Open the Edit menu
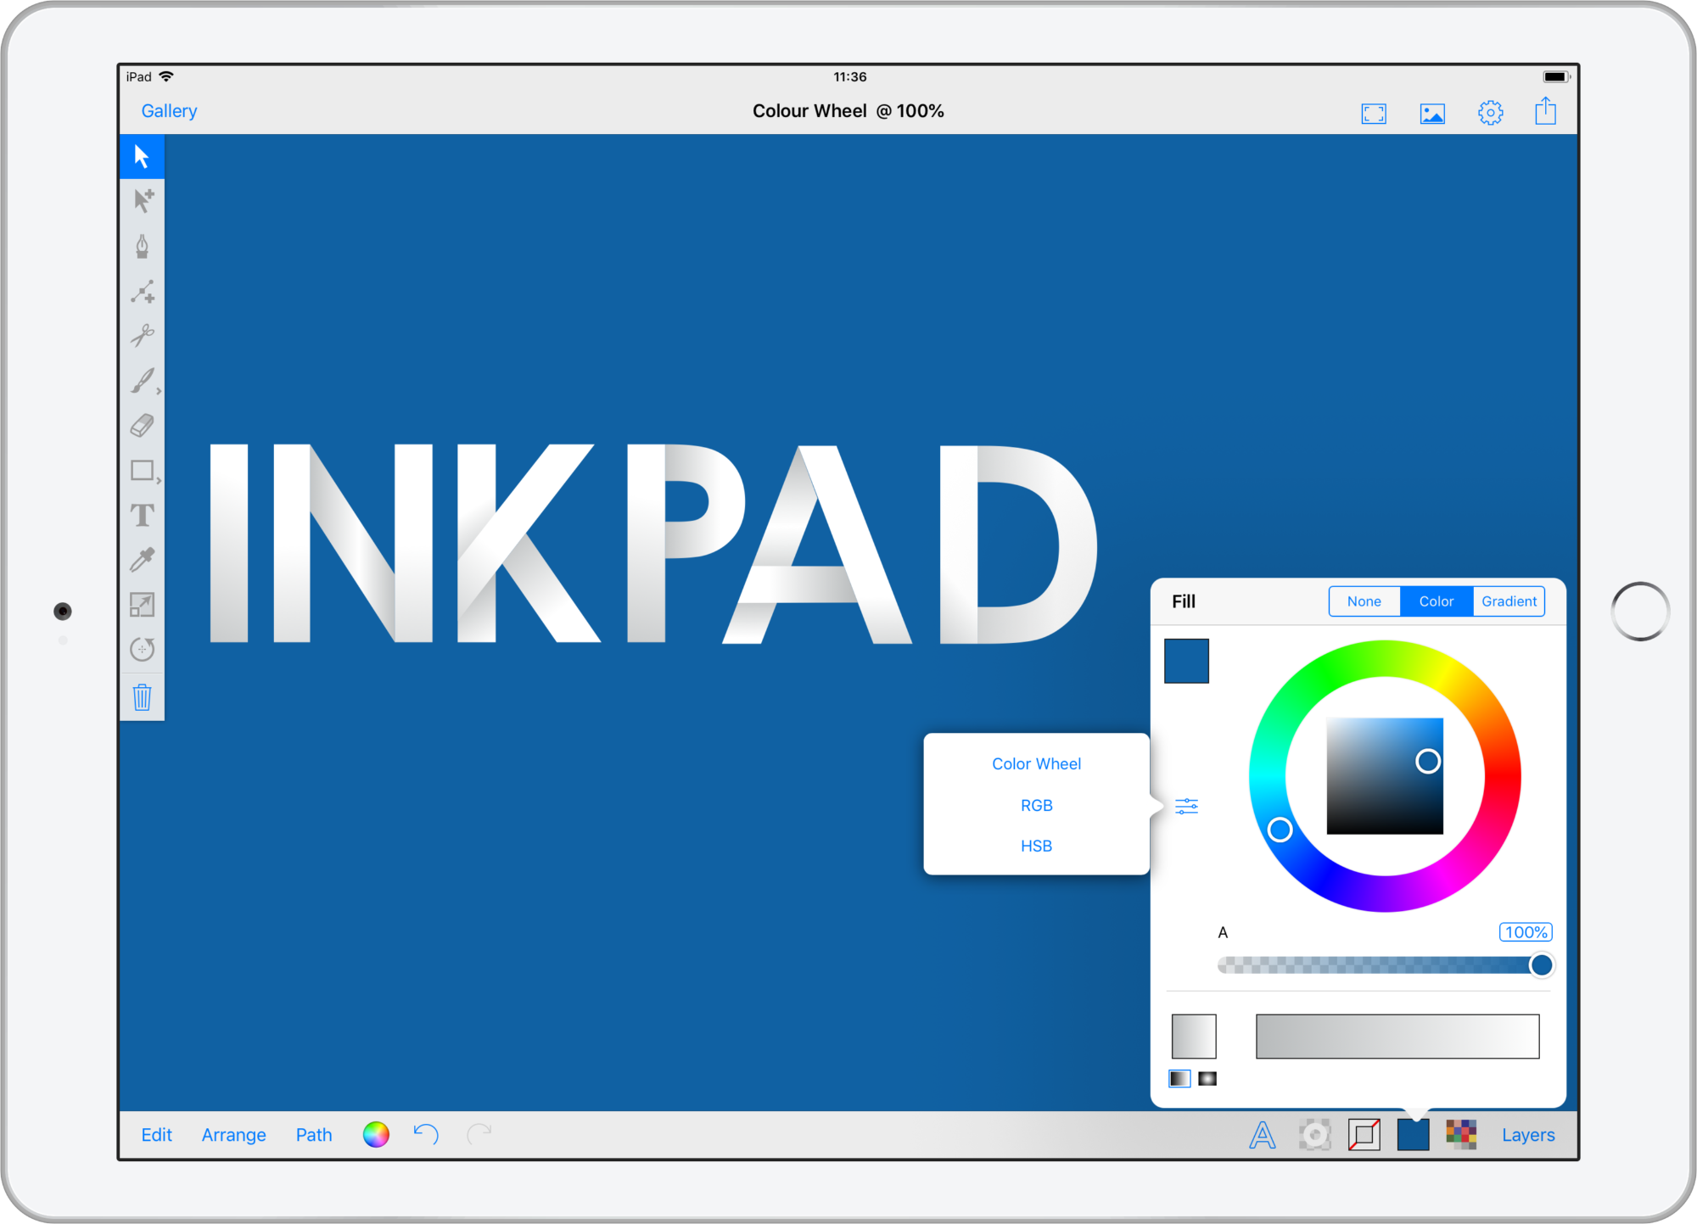The width and height of the screenshot is (1697, 1224). tap(156, 1135)
